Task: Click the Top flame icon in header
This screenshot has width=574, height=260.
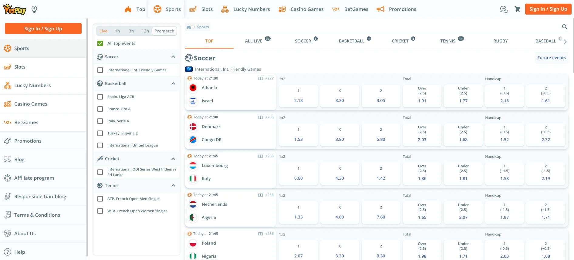Action: tap(128, 9)
